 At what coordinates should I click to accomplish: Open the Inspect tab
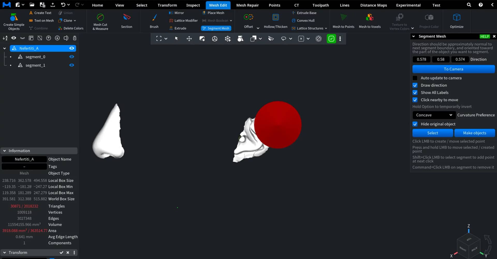click(x=193, y=5)
